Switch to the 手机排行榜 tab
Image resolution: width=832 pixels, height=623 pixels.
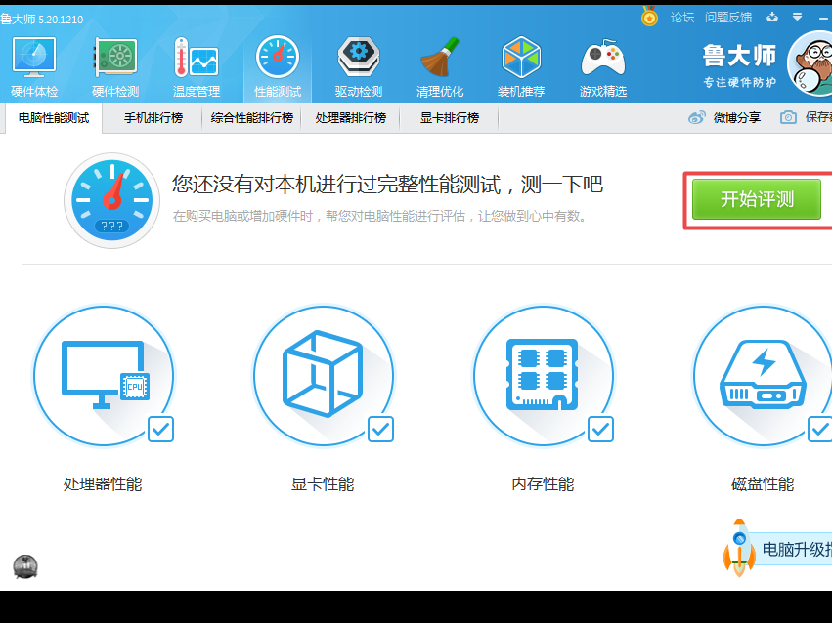click(x=153, y=117)
